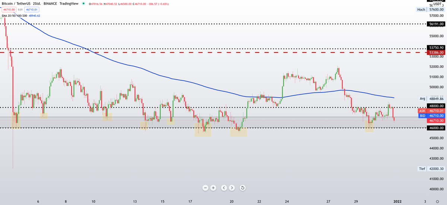Click the Hoch 57600.00 high label
447x205 pixels.
tap(430, 10)
